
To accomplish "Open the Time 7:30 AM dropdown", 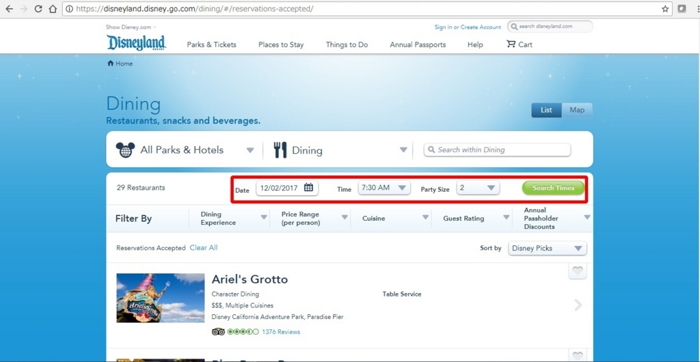I will click(384, 188).
